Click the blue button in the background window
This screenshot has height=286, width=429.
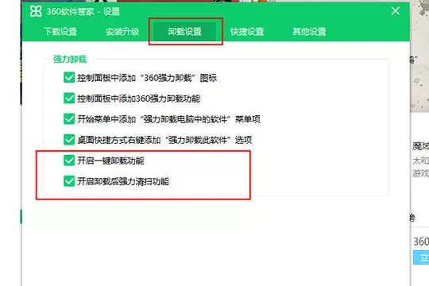click(x=421, y=257)
